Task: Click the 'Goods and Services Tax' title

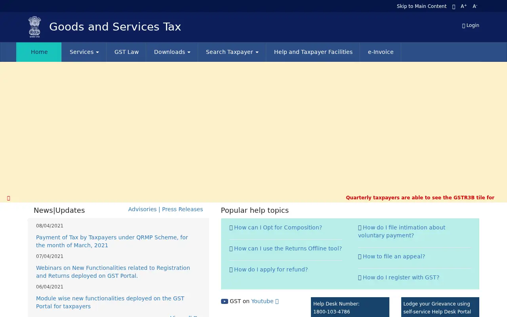Action: point(115,27)
